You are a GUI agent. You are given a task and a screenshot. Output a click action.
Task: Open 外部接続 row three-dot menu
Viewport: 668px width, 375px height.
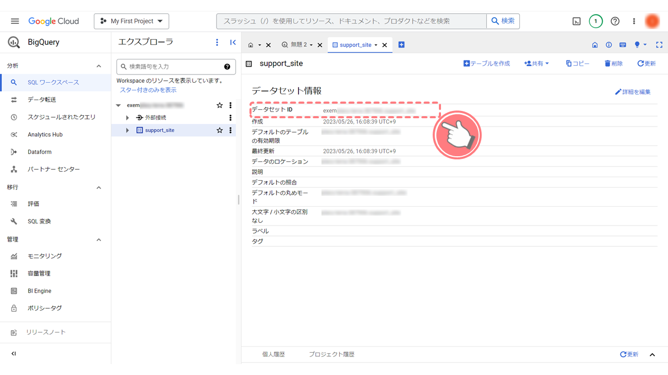coord(231,118)
